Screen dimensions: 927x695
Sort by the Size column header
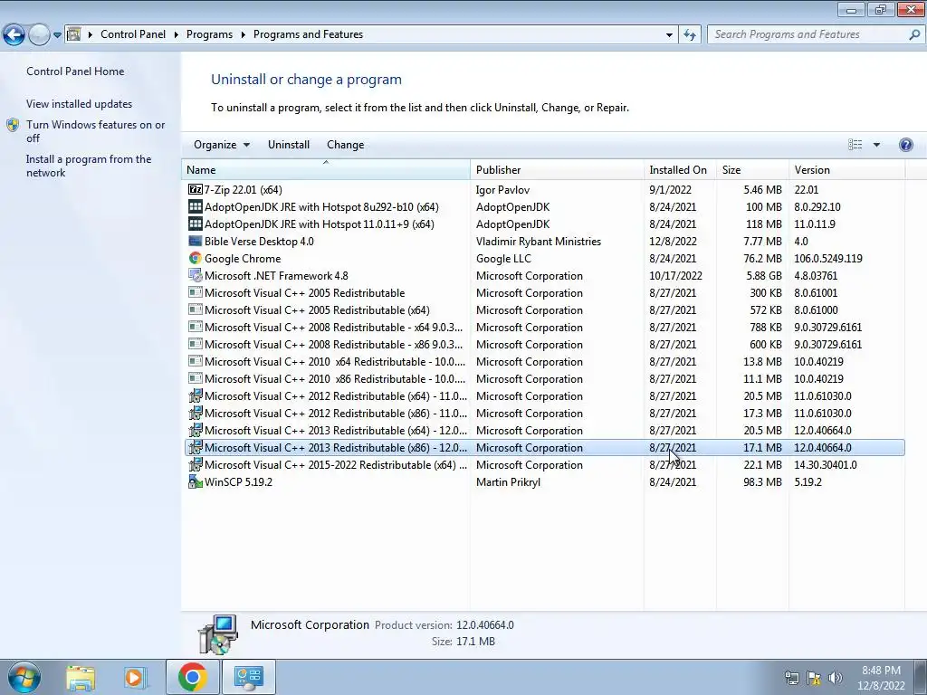point(752,169)
